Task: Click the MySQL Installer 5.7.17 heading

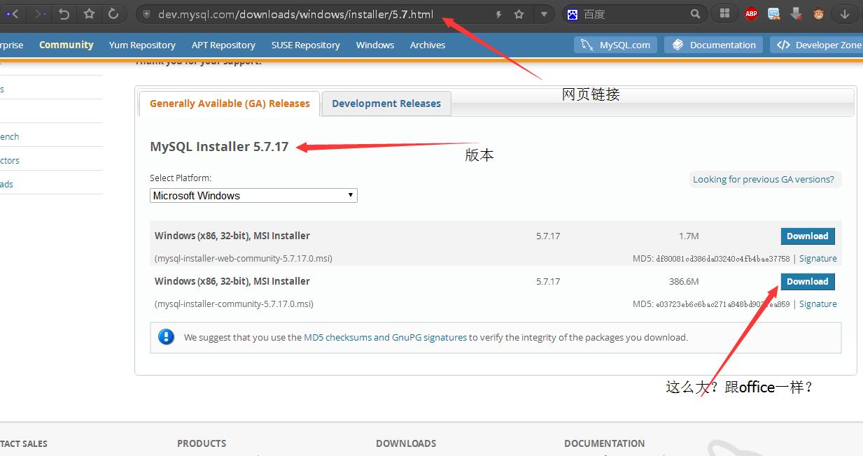Action: [219, 147]
